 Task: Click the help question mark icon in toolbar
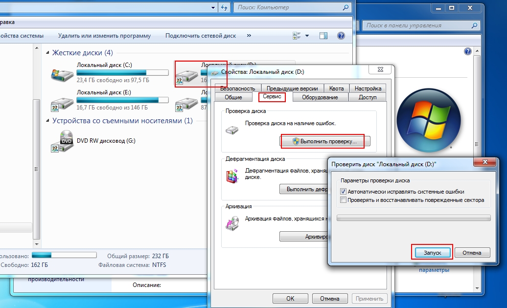tap(341, 36)
